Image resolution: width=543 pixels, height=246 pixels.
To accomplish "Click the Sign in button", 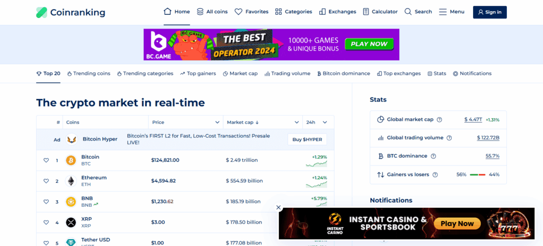I will click(x=489, y=12).
